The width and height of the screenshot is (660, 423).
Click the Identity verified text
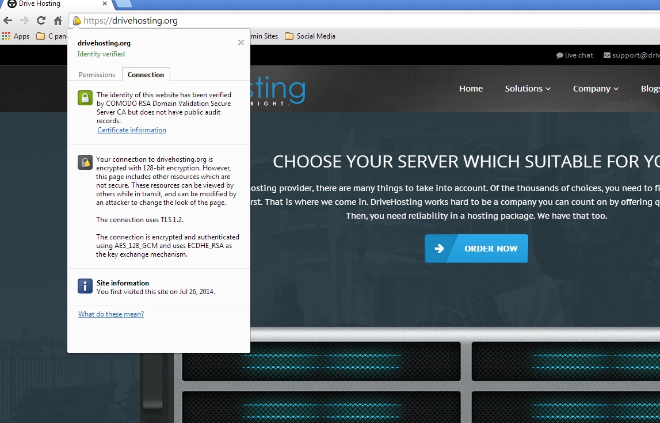tap(101, 54)
